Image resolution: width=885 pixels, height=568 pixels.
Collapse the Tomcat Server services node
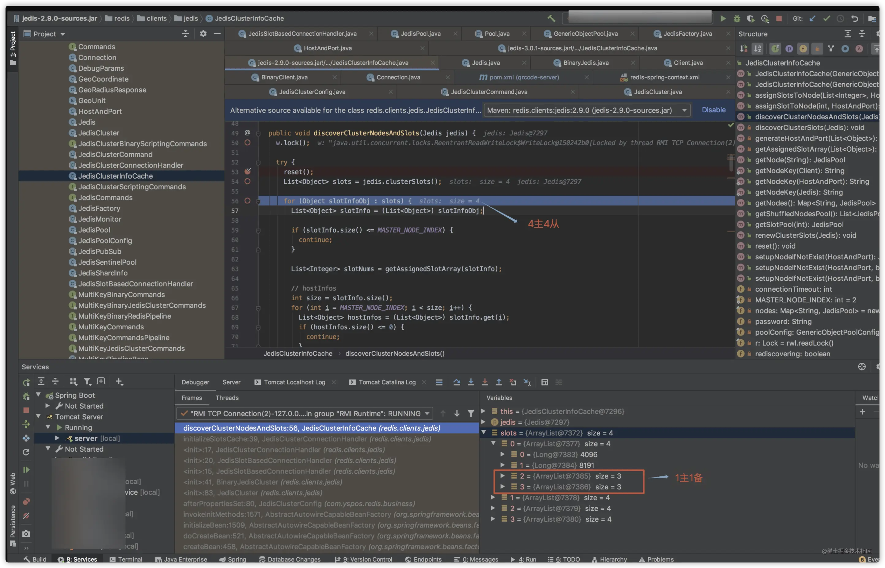(x=38, y=416)
